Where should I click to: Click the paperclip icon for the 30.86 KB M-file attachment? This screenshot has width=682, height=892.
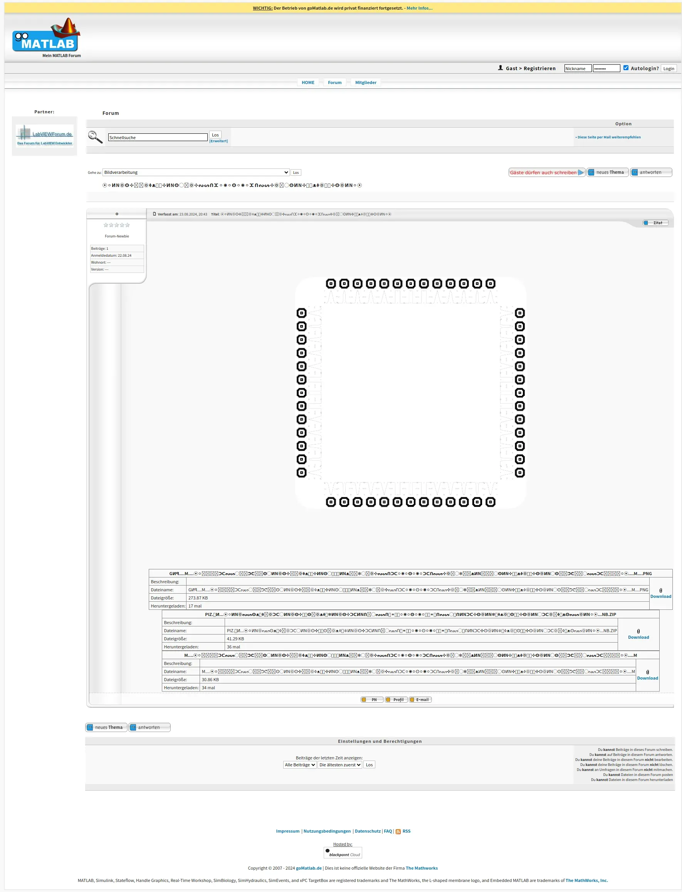[647, 672]
